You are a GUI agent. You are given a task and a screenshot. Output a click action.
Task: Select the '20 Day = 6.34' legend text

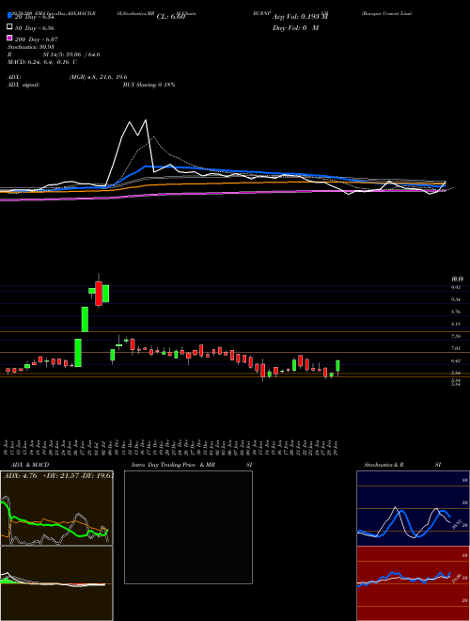coord(34,17)
